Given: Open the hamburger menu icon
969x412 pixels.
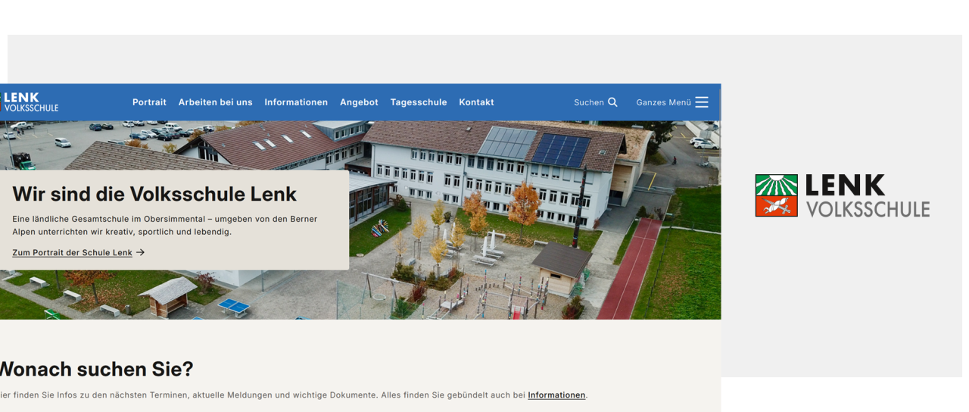Looking at the screenshot, I should pos(702,102).
